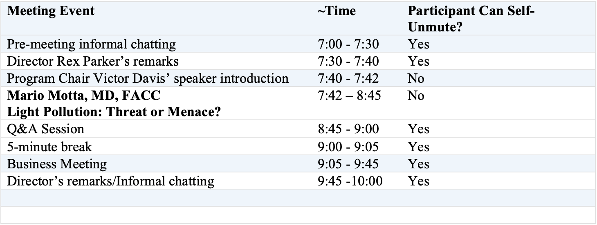Viewport: 597px width, 225px height.
Task: Click the 7:42 – 8:45 time cell
Action: [349, 96]
